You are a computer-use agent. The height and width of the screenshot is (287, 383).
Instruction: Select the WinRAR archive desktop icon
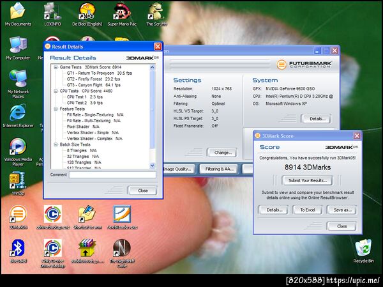[87, 251]
